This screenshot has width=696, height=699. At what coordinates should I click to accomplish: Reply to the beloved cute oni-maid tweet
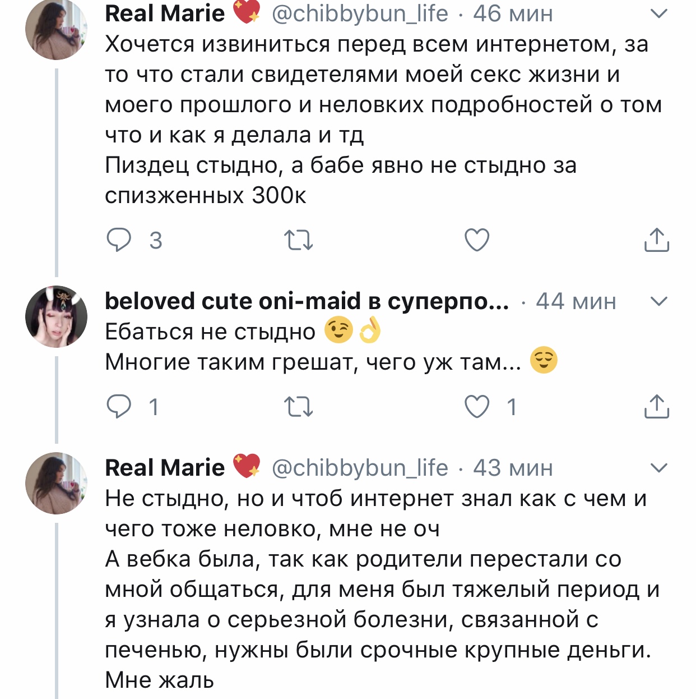tap(119, 407)
